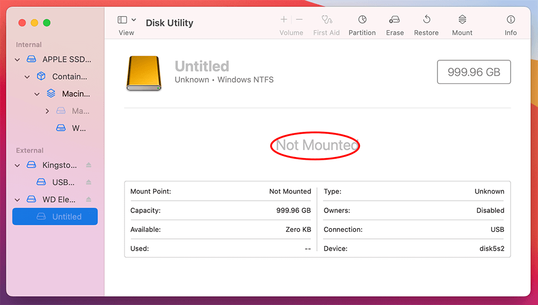This screenshot has width=538, height=305.
Task: Collapse the APPLE SSD disk tree
Action: [18, 60]
